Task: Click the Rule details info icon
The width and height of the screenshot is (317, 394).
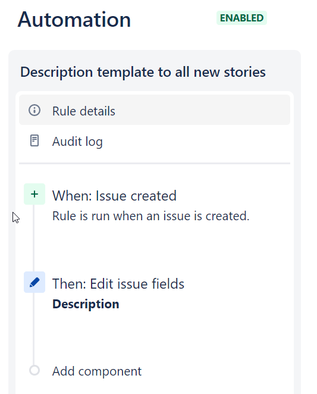Action: click(34, 110)
